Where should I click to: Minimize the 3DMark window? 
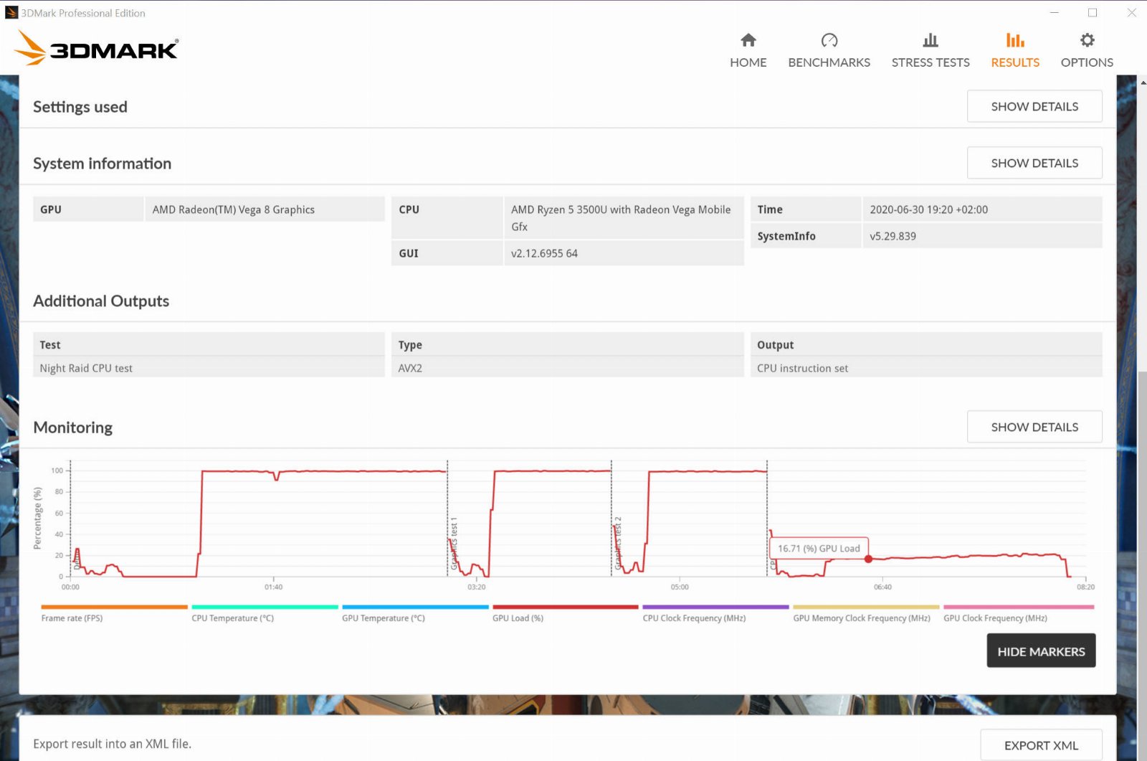pyautogui.click(x=1055, y=12)
